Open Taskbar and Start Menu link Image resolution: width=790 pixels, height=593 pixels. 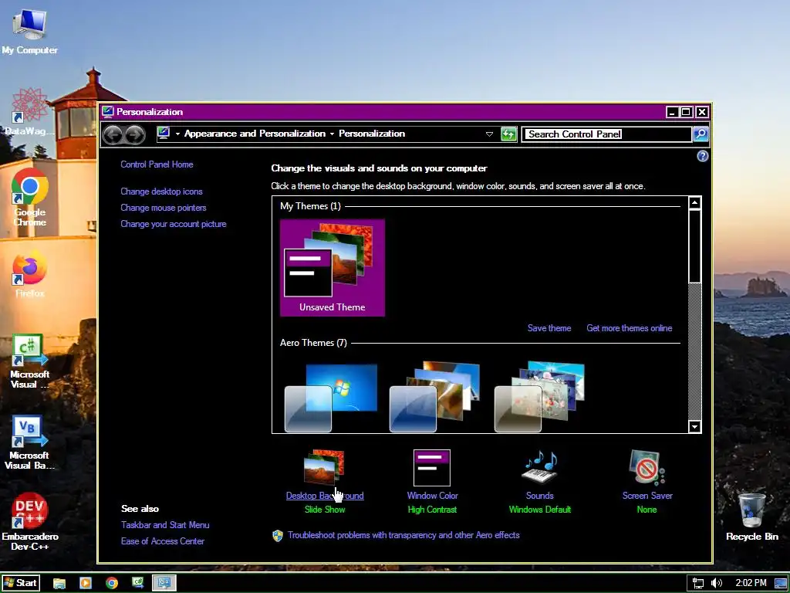(x=165, y=525)
